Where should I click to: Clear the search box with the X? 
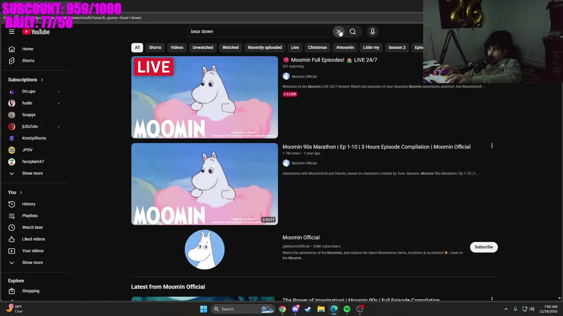(338, 32)
